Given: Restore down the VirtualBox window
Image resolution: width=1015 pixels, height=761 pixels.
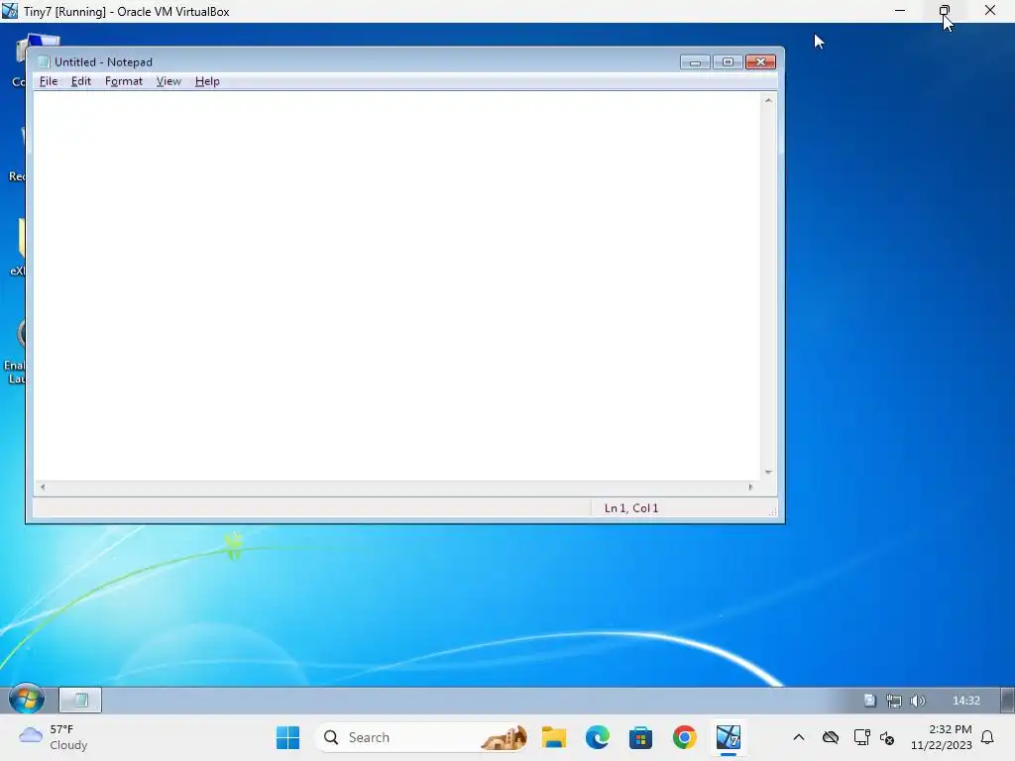Looking at the screenshot, I should click(x=945, y=10).
